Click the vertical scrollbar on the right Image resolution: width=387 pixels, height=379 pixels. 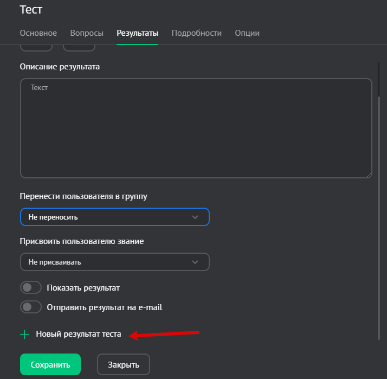click(378, 217)
